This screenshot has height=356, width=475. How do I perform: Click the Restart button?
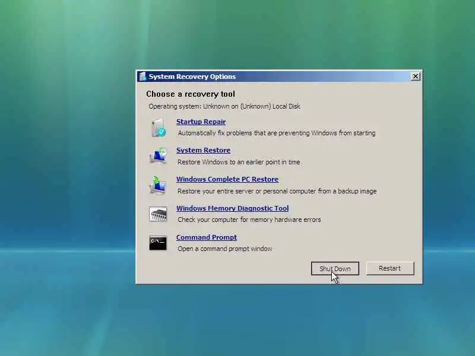[x=390, y=268]
